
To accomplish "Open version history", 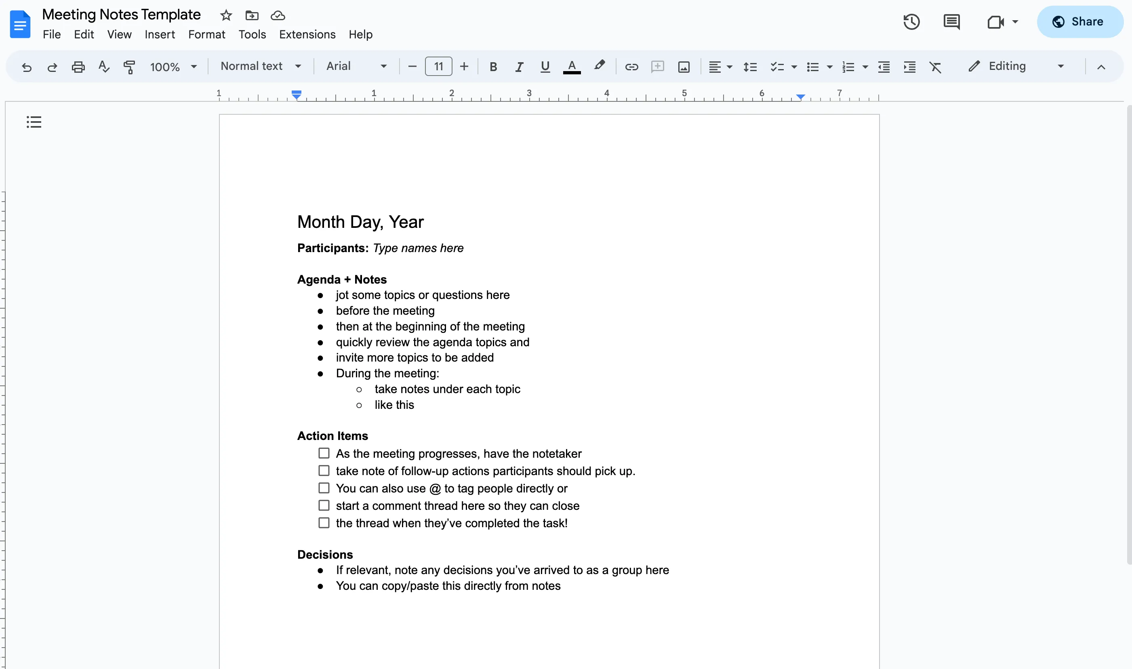I will pos(911,21).
